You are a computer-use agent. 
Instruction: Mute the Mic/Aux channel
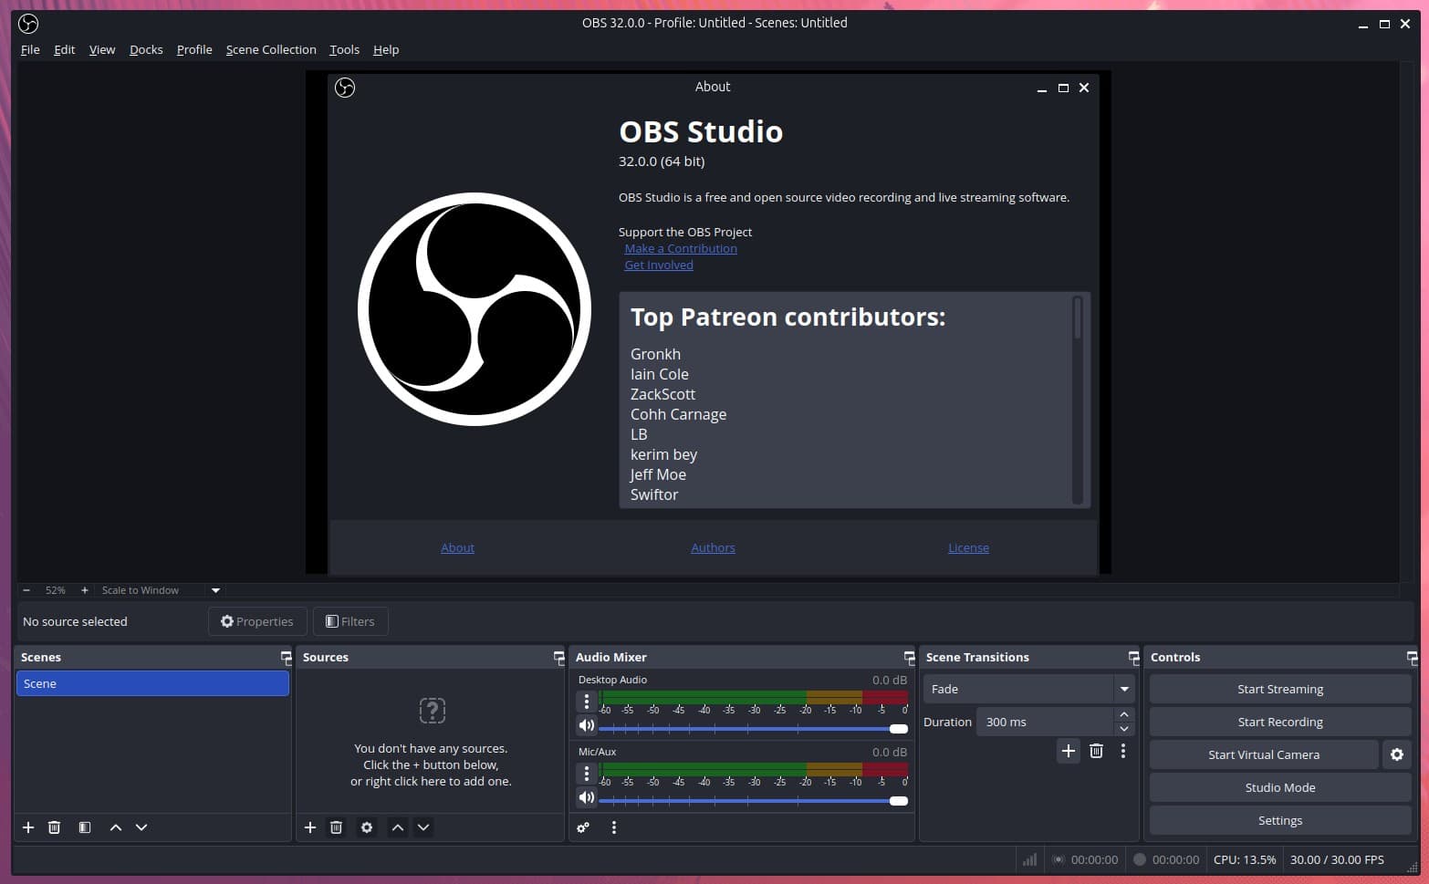tap(587, 797)
